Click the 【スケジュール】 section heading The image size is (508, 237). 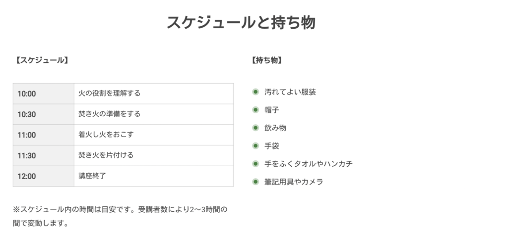click(x=41, y=60)
